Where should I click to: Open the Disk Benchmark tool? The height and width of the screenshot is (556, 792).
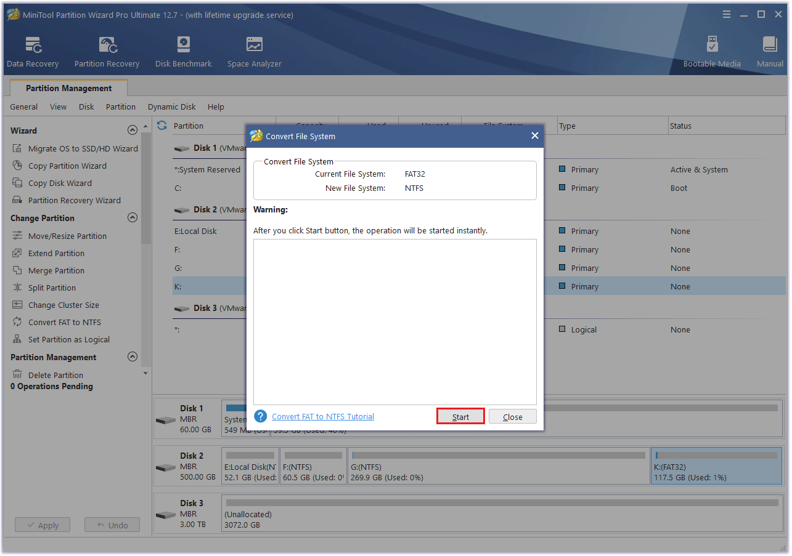pos(183,52)
